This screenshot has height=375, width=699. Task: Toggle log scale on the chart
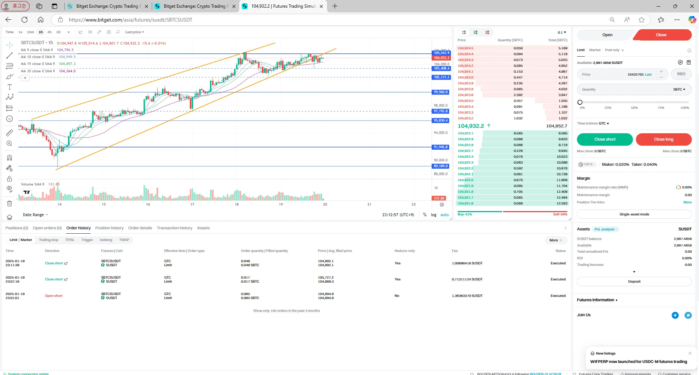433,215
